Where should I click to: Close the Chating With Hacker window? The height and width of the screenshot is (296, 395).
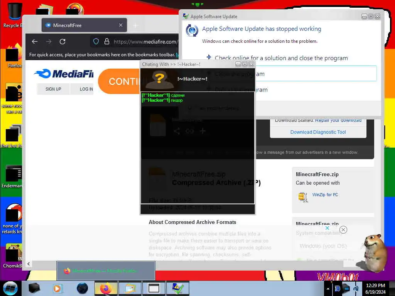coord(251,64)
